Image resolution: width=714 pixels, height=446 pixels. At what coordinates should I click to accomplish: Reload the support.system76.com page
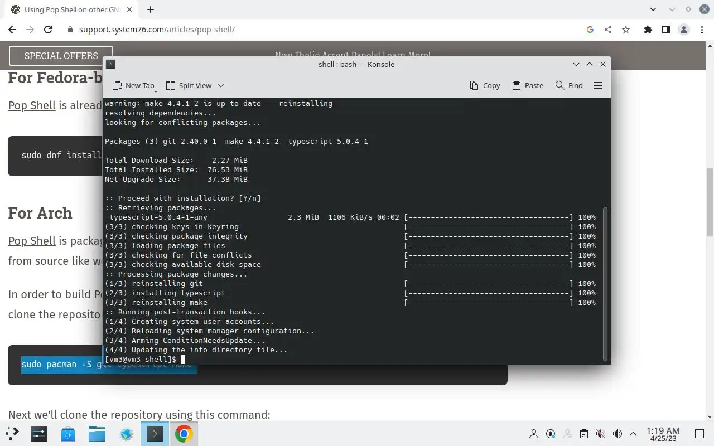48,30
